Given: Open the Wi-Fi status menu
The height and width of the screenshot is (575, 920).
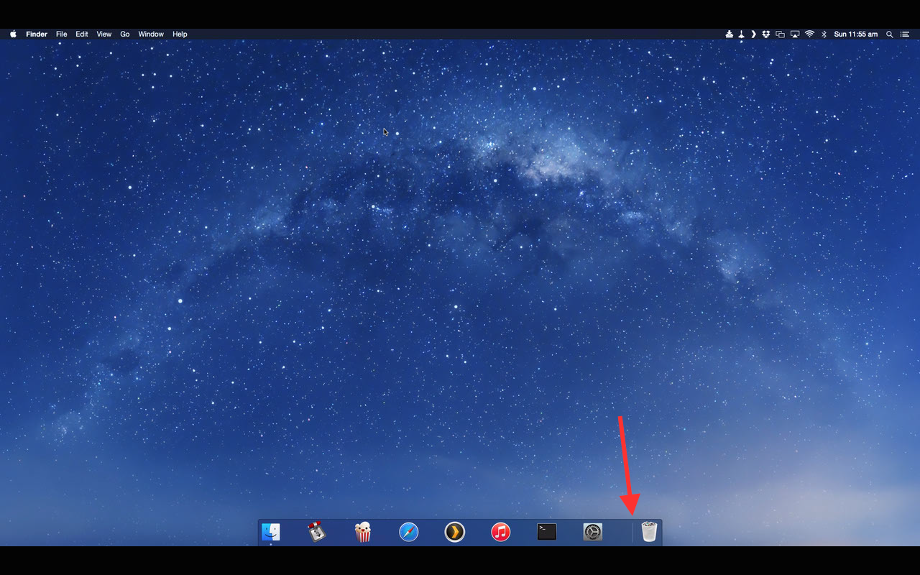Looking at the screenshot, I should click(x=809, y=34).
